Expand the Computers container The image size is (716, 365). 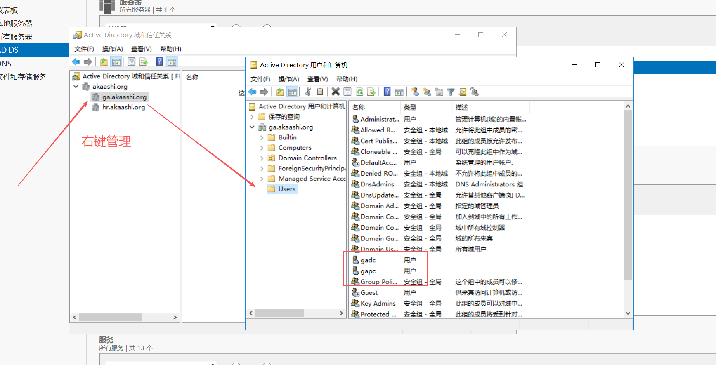click(x=262, y=148)
